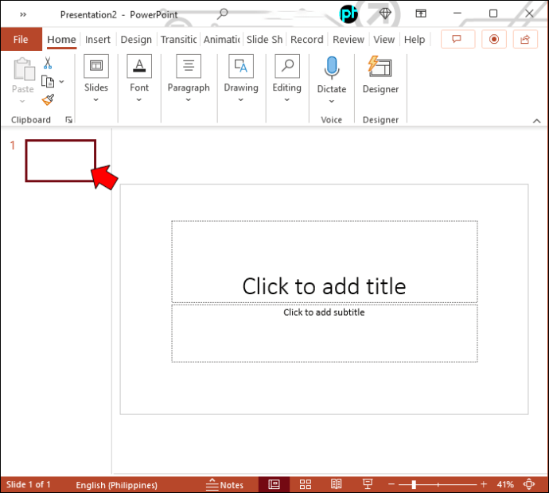Toggle the Notes pane in status bar
The width and height of the screenshot is (549, 493).
224,484
